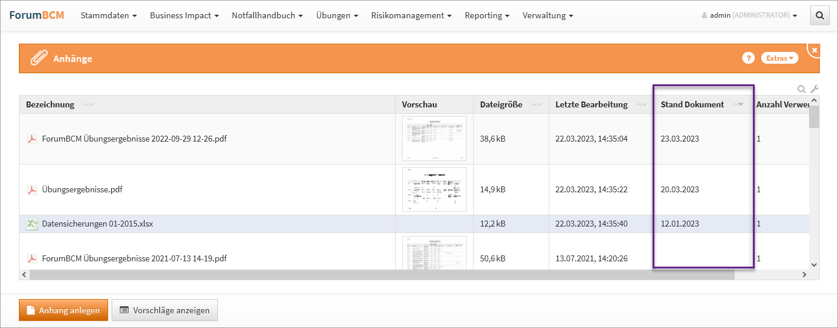838x328 pixels.
Task: Click horizontal scrollbar left arrow
Action: click(24, 275)
